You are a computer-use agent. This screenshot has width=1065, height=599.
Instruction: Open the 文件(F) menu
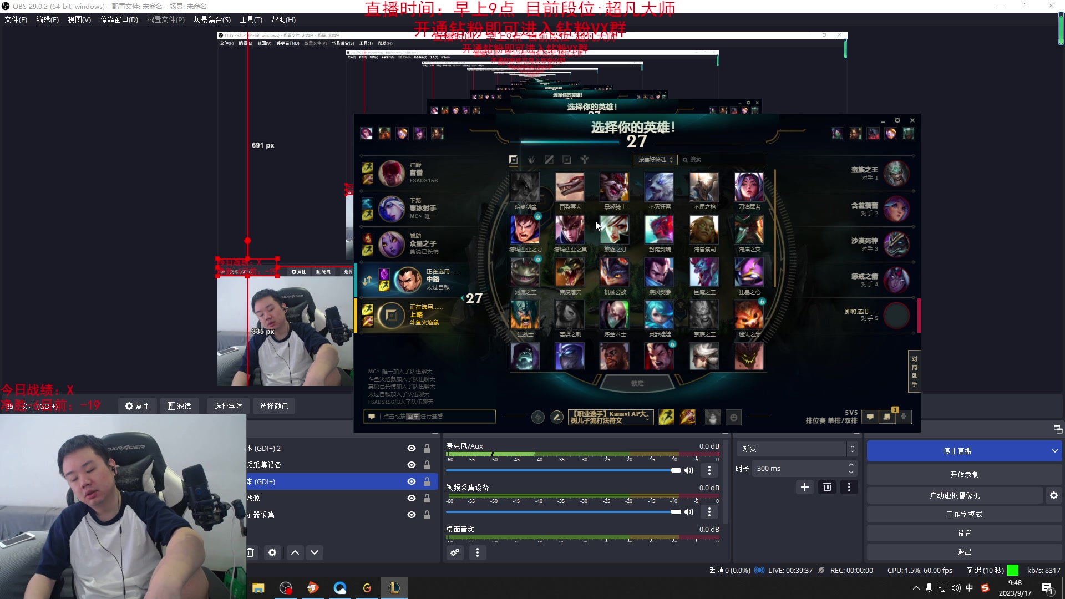pyautogui.click(x=16, y=19)
